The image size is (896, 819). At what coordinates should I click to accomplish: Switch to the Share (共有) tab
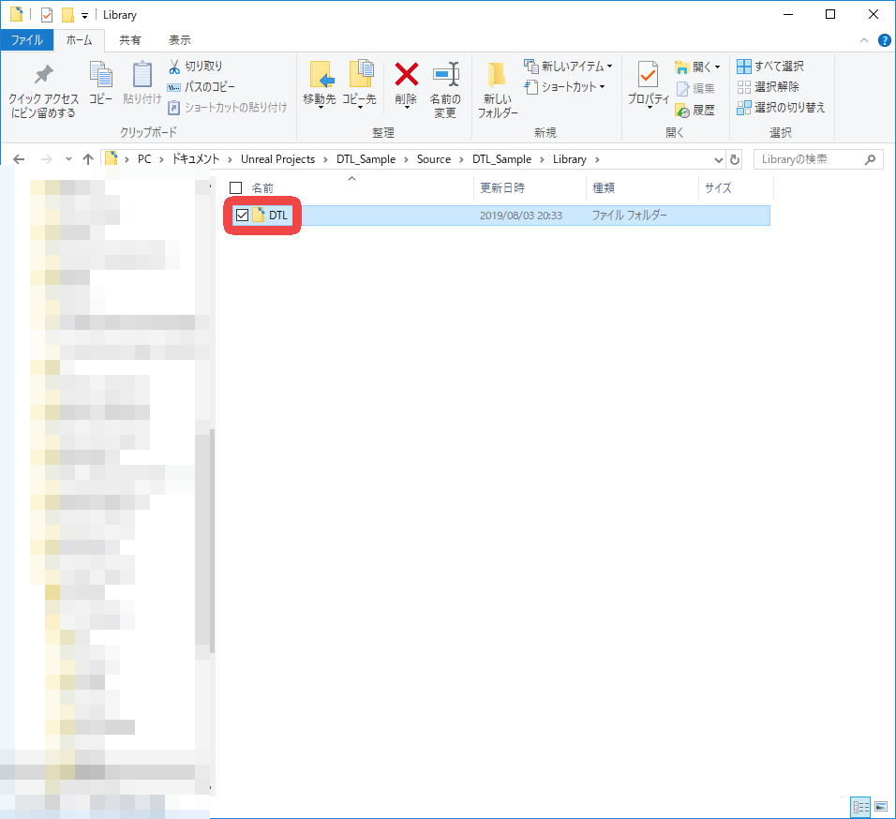tap(130, 40)
